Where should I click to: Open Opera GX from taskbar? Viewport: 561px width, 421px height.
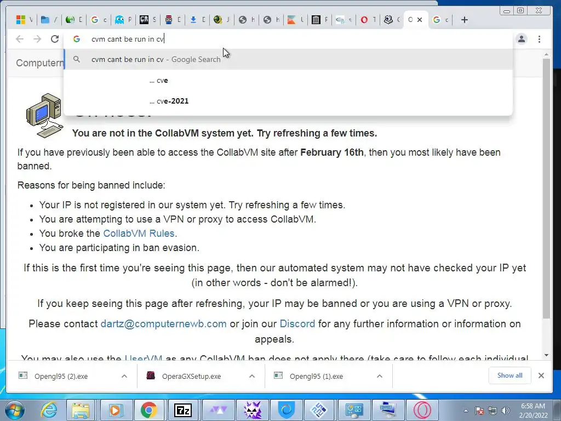422,410
